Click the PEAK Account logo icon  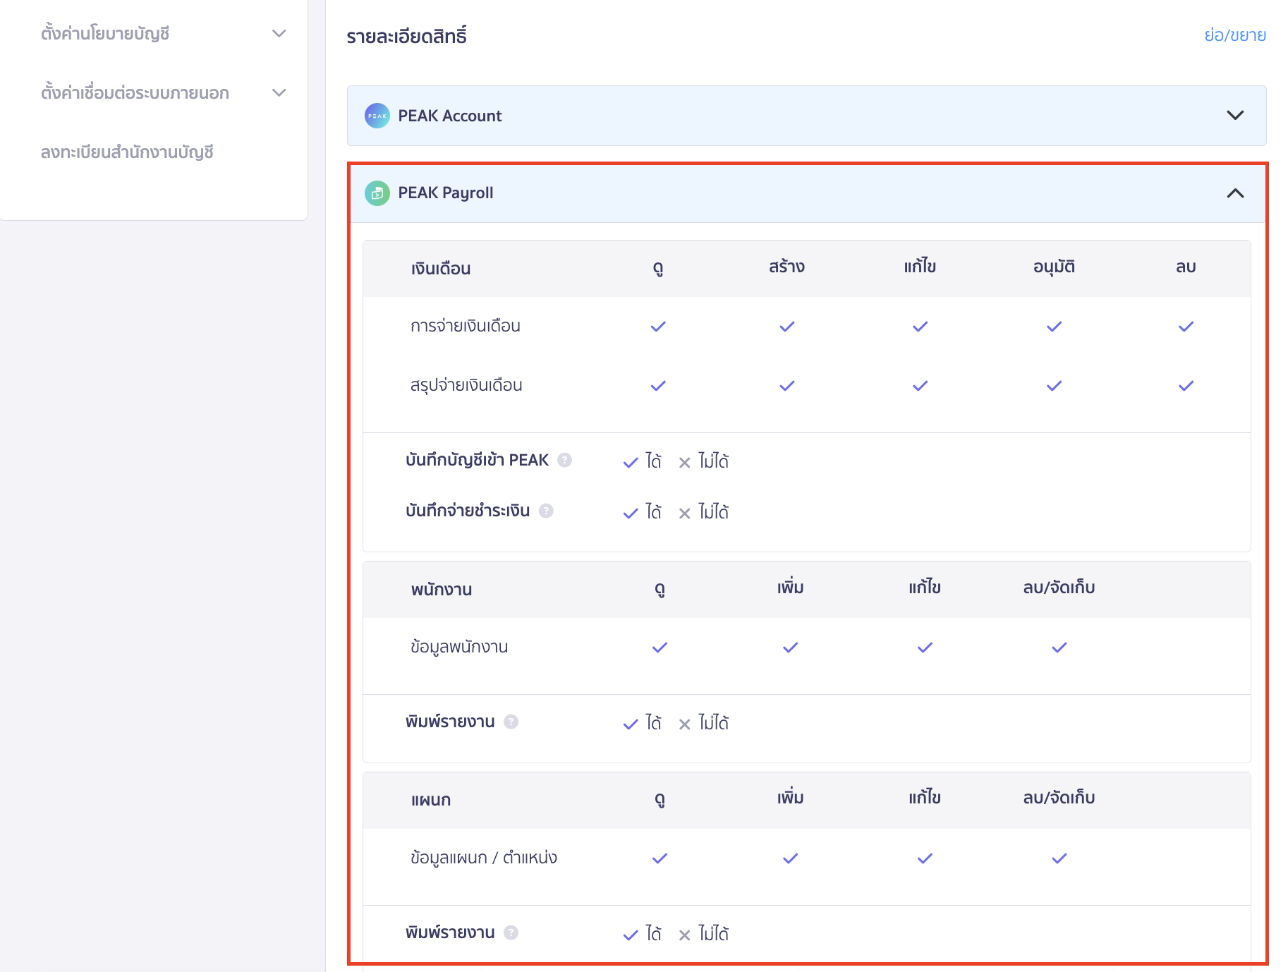377,116
